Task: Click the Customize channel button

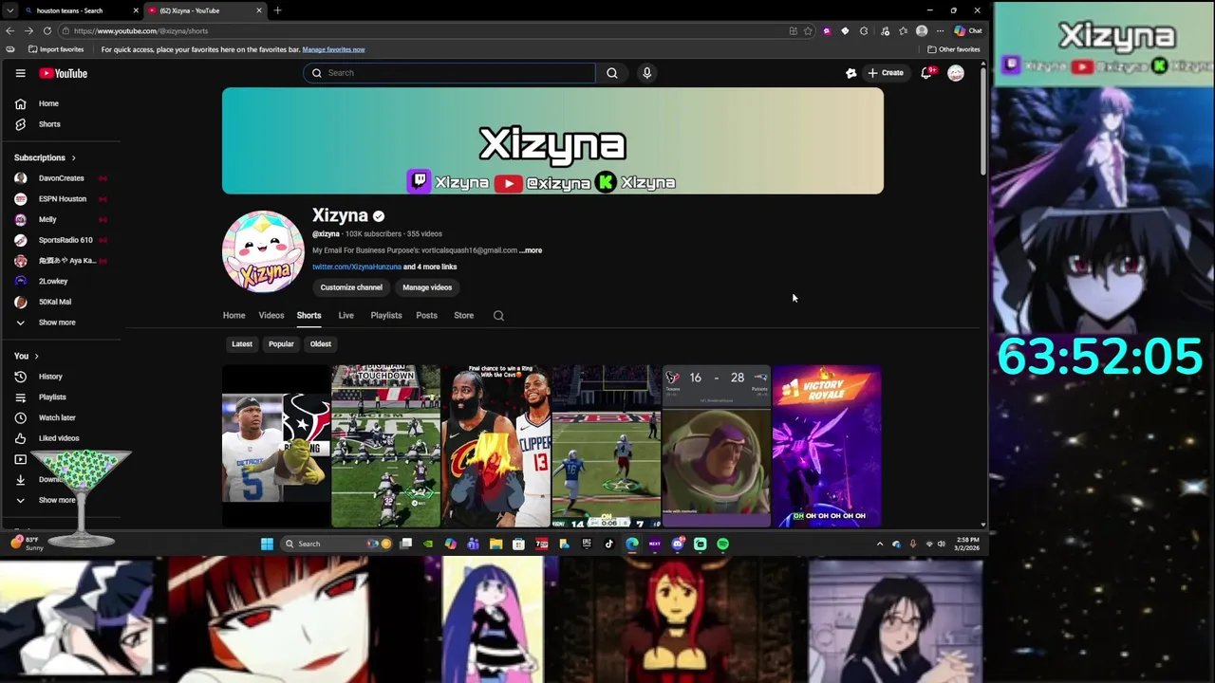Action: (351, 287)
